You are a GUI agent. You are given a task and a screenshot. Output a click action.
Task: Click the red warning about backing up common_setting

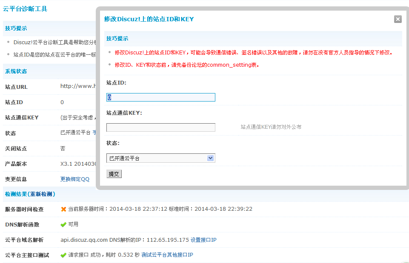[x=187, y=65]
